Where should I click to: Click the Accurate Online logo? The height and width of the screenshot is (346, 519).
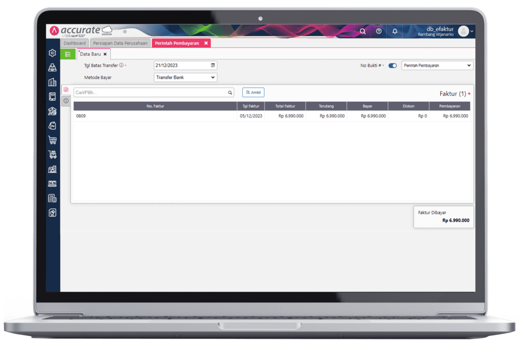click(x=81, y=31)
